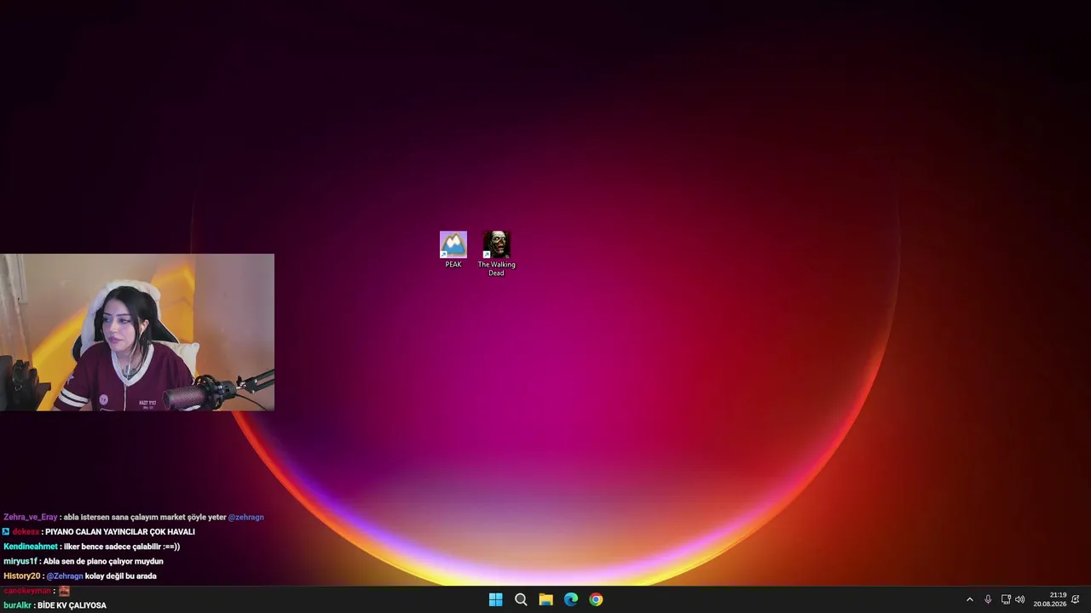The image size is (1091, 613).
Task: Click the canokeyman chat username
Action: tap(27, 591)
